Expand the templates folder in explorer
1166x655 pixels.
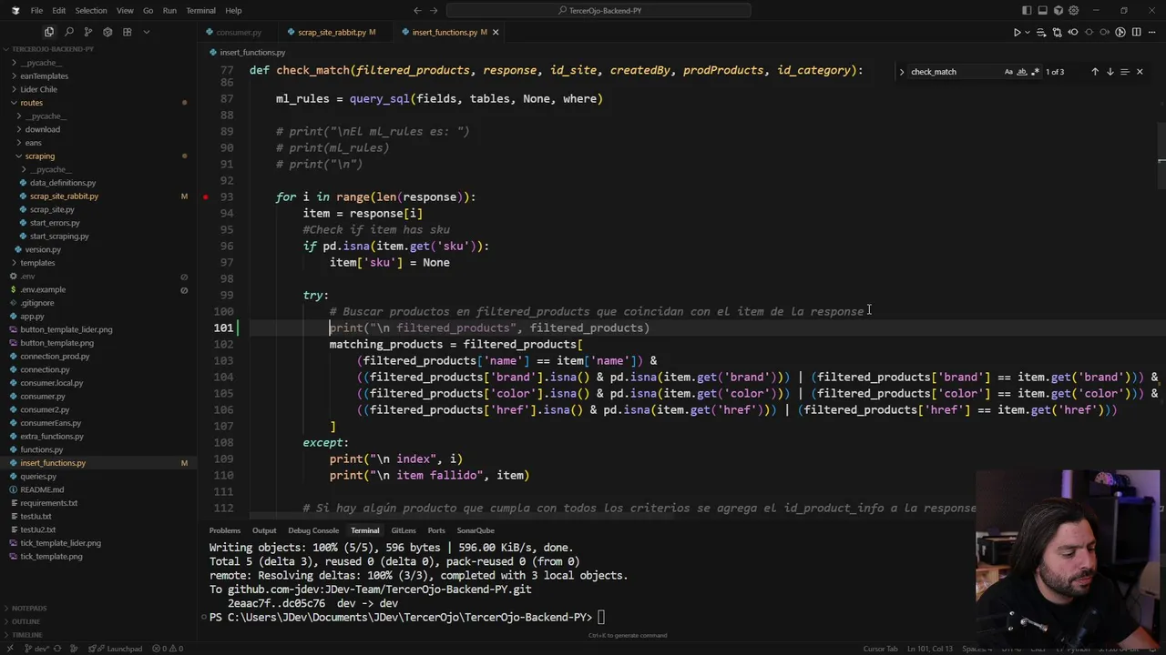point(37,263)
